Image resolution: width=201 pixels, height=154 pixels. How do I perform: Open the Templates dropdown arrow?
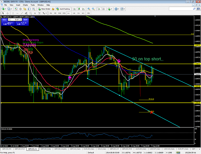(x=124, y=9)
